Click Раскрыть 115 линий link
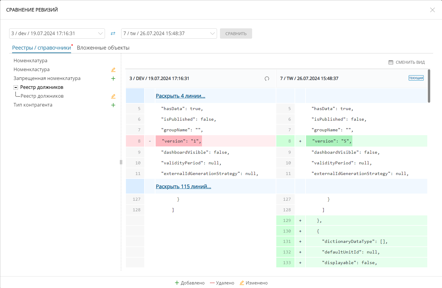Screen dimensions: 442x288 click(x=183, y=186)
